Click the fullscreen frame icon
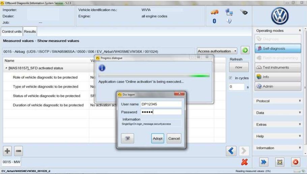The height and width of the screenshot is (174, 307). pos(280,162)
